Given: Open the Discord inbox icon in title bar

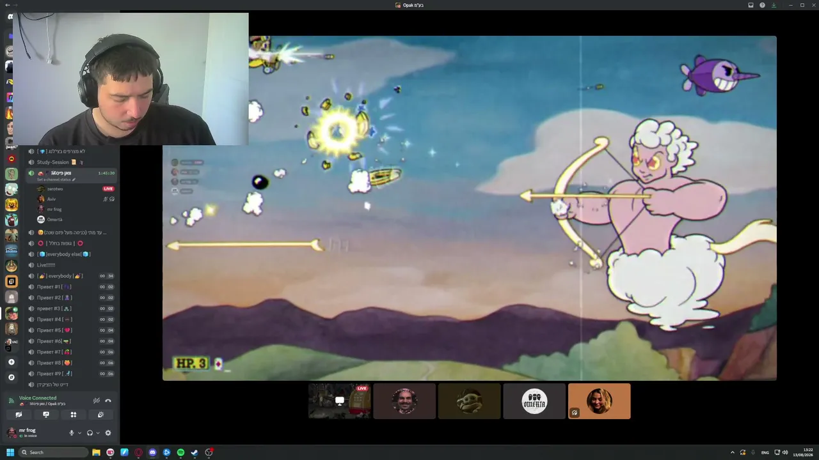Looking at the screenshot, I should [x=751, y=5].
